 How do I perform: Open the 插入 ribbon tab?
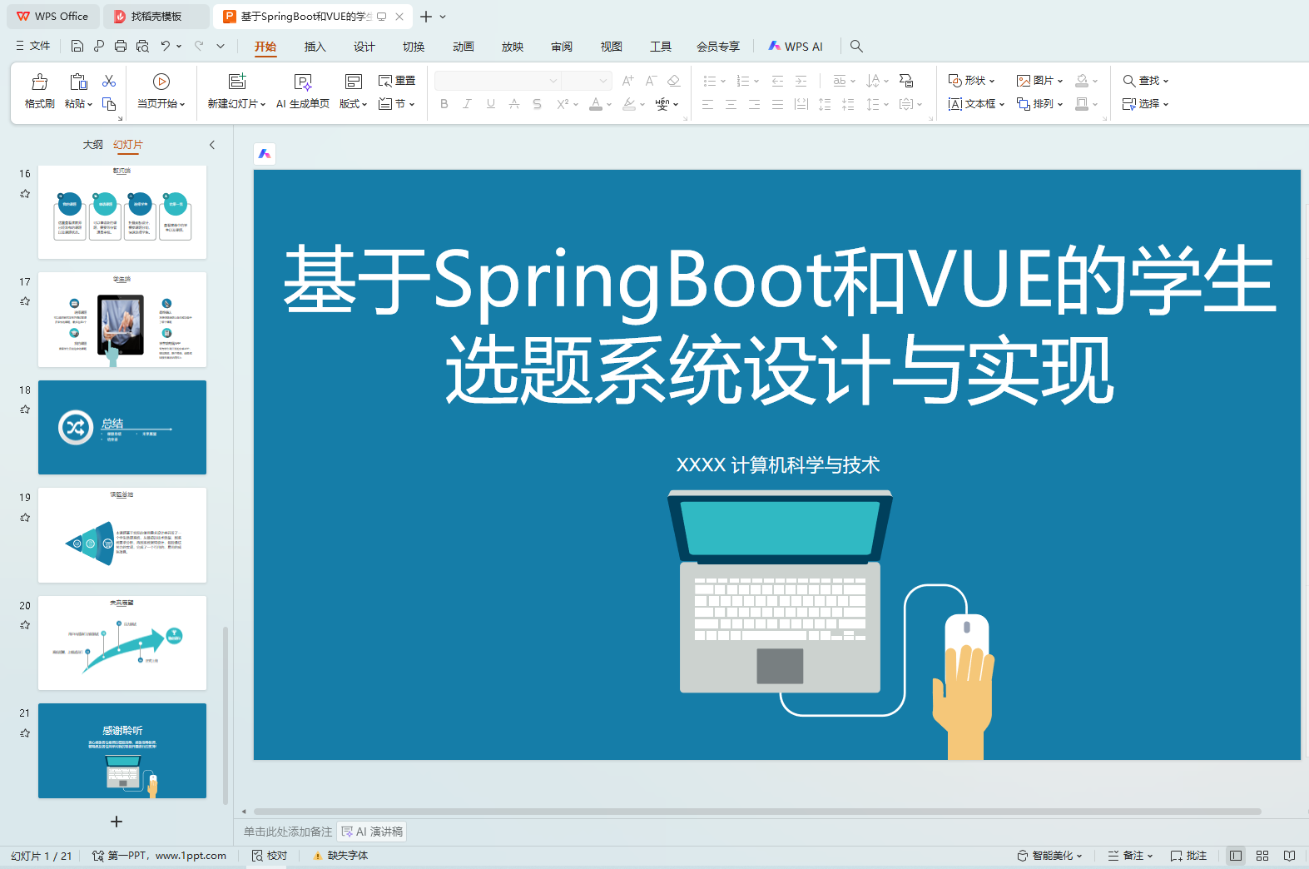coord(315,47)
